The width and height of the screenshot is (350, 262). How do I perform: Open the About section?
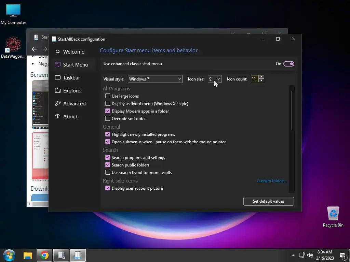[x=70, y=117]
